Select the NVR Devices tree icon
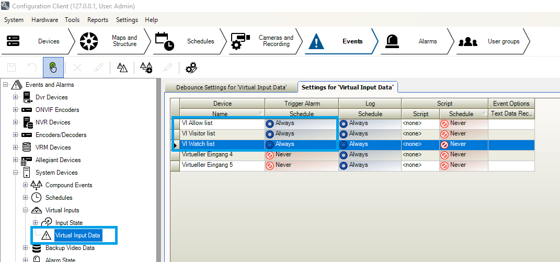This screenshot has height=262, width=560. [x=27, y=122]
